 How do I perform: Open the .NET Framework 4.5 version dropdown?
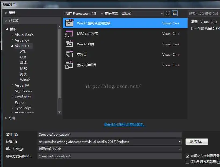click(x=84, y=14)
